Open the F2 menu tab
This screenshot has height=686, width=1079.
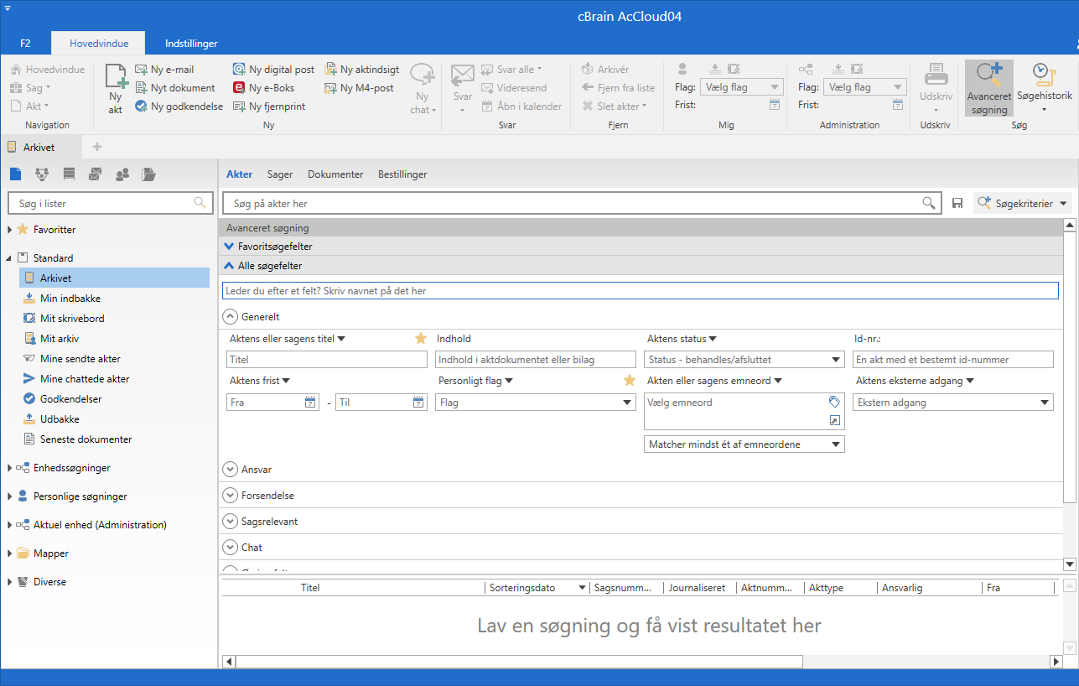point(26,43)
